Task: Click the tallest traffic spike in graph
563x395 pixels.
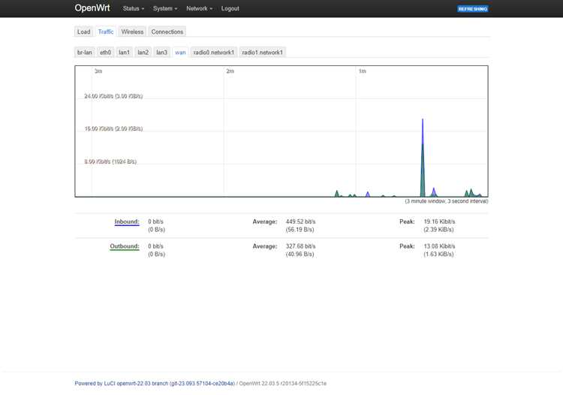Action: [x=423, y=158]
